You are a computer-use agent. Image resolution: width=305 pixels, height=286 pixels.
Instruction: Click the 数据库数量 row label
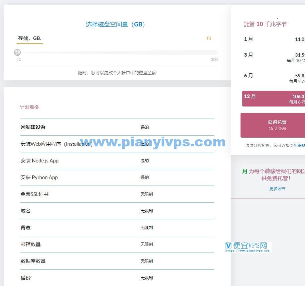[x=33, y=261]
